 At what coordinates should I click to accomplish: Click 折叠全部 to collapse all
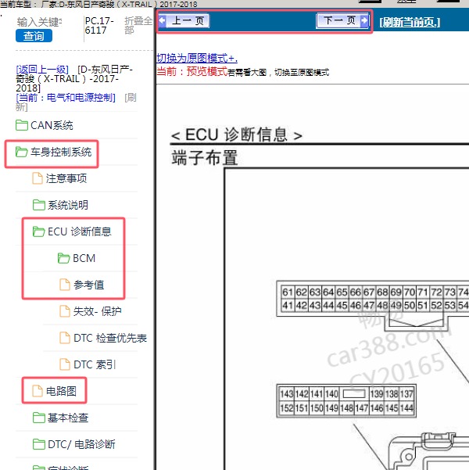point(138,26)
